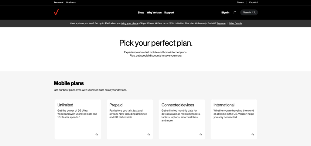The image size is (311, 146).
Task: Click the Sign in link
Action: tap(225, 12)
